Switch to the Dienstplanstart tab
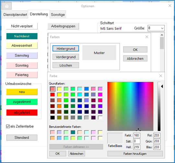This screenshot has width=175, height=163. point(15,15)
